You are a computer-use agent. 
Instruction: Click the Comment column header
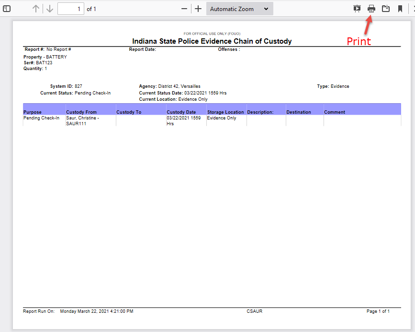(x=335, y=112)
